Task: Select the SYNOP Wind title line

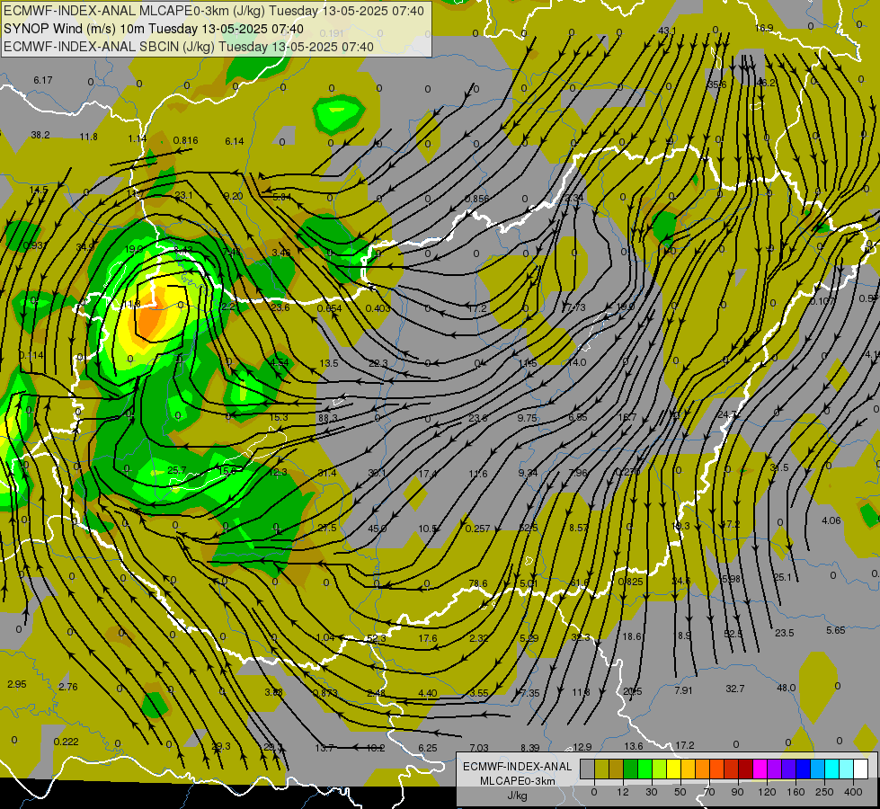Action: coord(154,29)
